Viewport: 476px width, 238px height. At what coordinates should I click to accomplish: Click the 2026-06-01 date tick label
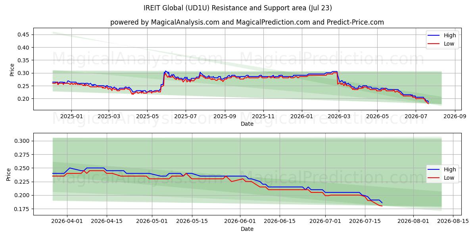point(240,221)
